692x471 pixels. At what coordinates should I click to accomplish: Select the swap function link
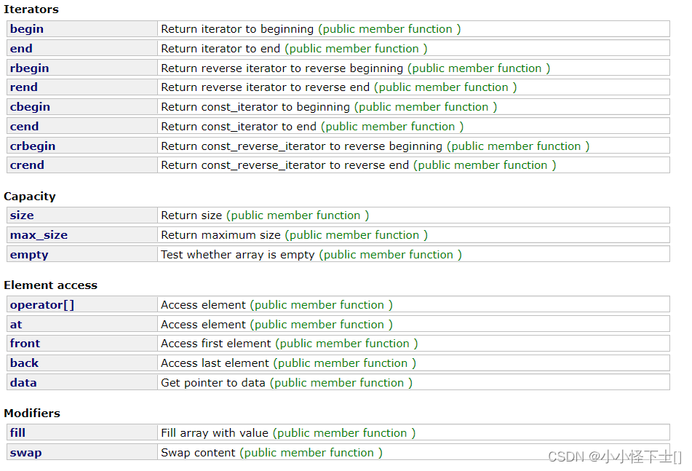point(26,453)
